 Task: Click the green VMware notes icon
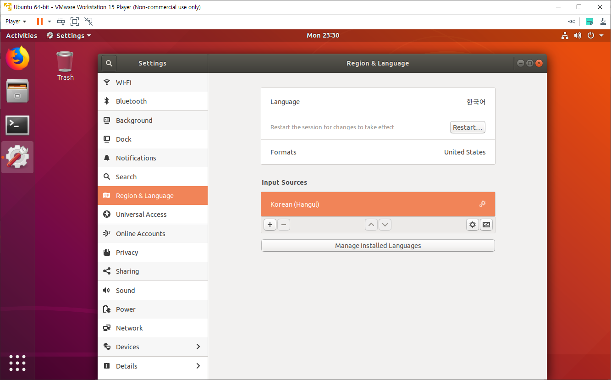(589, 21)
